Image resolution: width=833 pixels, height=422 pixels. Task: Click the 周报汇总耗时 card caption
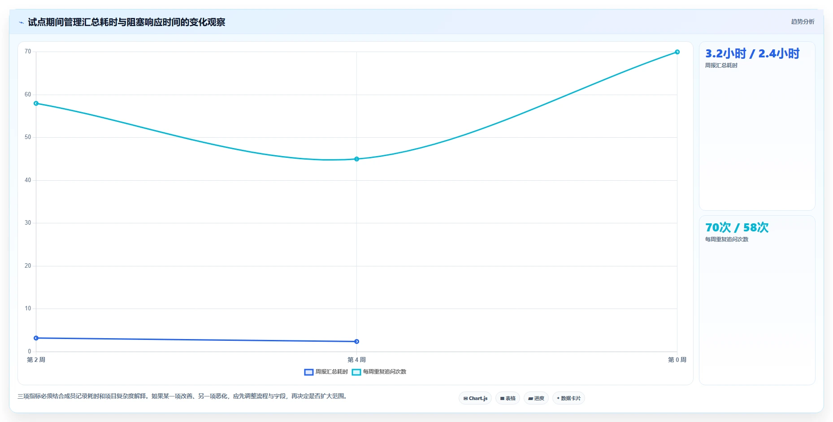721,65
